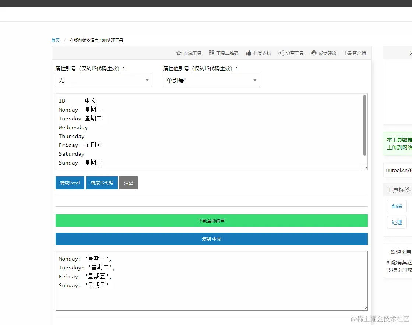Click the Sunday: '星期日' output line
Screen dimensions: 412x325
click(84, 285)
